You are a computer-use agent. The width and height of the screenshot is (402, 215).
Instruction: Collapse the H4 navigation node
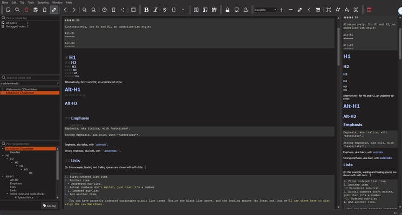pos(16,166)
